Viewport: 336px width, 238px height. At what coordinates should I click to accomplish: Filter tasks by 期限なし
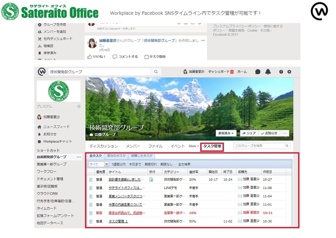pos(167,164)
